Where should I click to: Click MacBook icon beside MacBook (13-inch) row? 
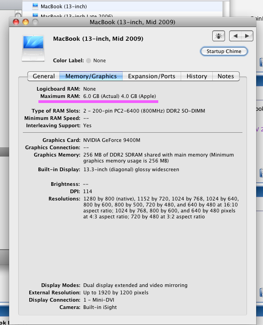[35, 6]
